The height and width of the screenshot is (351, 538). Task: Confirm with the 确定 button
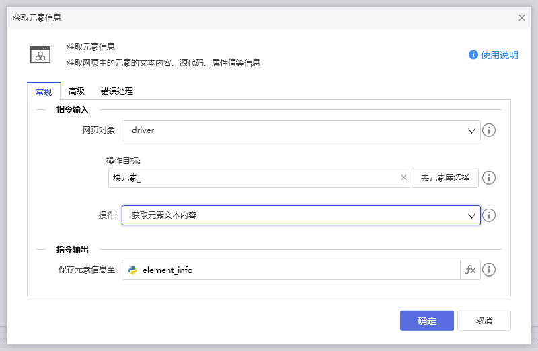(x=426, y=321)
